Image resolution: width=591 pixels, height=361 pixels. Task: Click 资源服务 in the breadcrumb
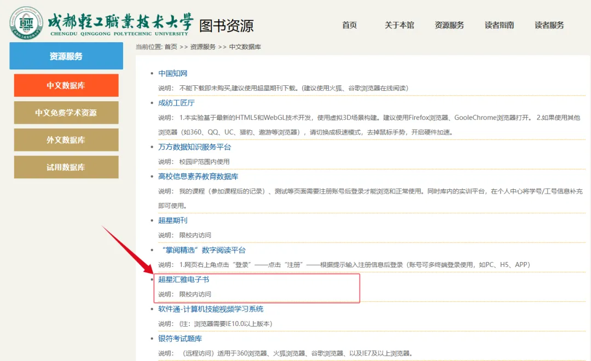pyautogui.click(x=203, y=46)
